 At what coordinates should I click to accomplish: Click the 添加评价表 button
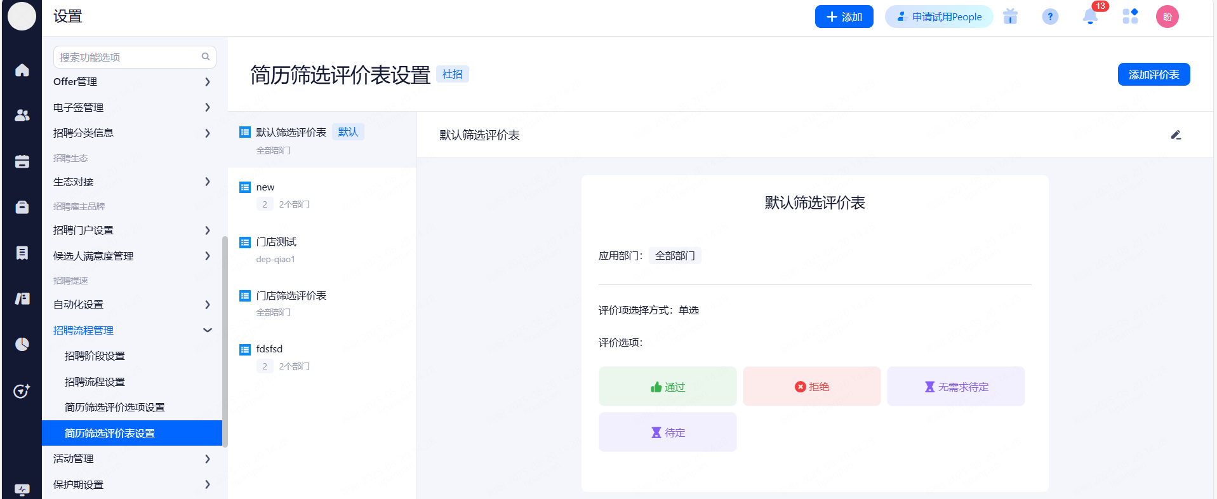pyautogui.click(x=1154, y=75)
